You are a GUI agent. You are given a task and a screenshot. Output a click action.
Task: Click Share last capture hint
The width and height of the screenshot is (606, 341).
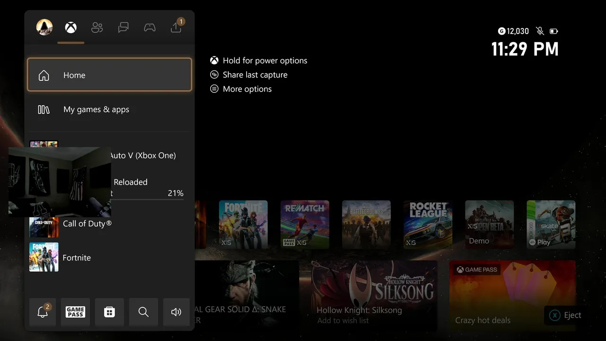coord(249,75)
